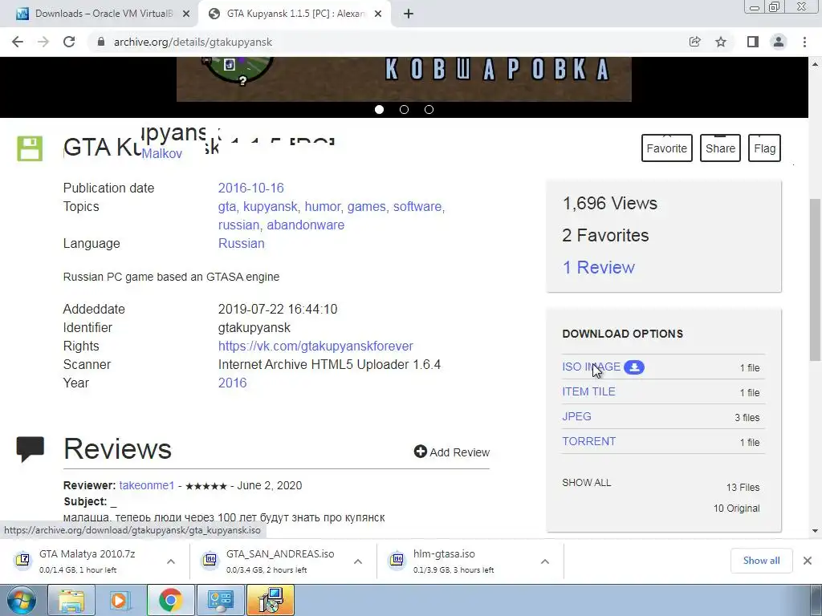This screenshot has width=822, height=616.
Task: Click the green floppy disk software icon
Action: [x=30, y=148]
